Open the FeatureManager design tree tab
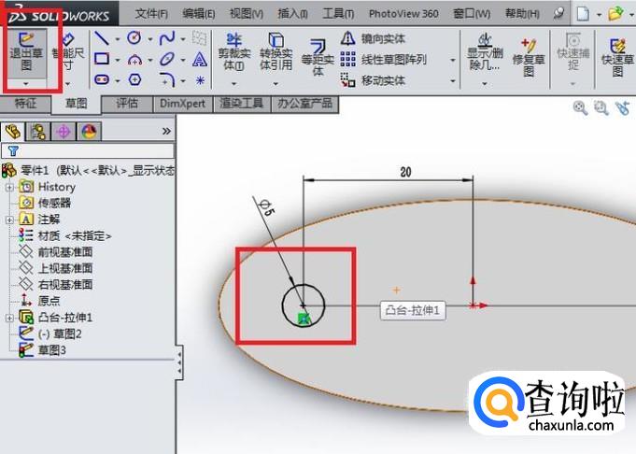 coord(13,132)
